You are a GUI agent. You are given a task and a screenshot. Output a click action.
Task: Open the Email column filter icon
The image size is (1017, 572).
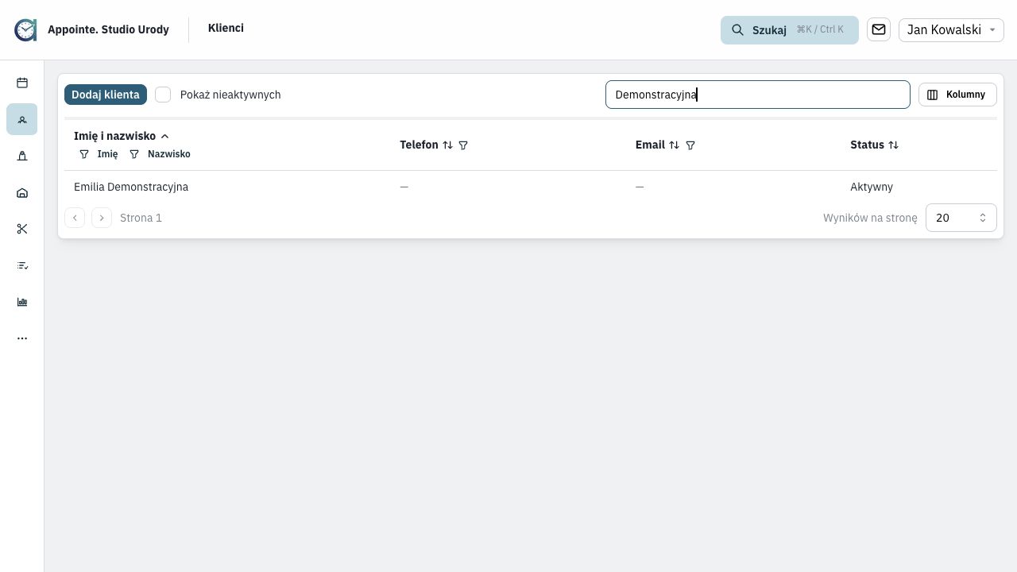[690, 145]
